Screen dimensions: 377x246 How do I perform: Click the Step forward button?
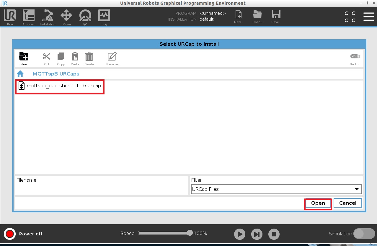[257, 234]
